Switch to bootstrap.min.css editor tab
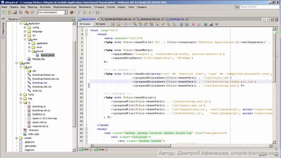This screenshot has height=158, width=281. (x=150, y=19)
